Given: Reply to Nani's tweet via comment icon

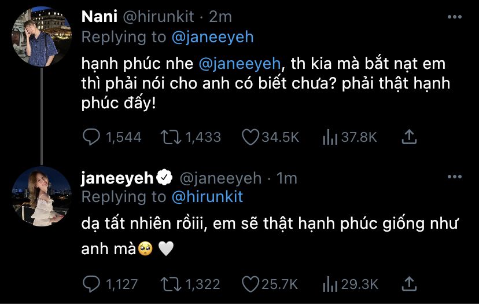Looking at the screenshot, I should tap(93, 137).
